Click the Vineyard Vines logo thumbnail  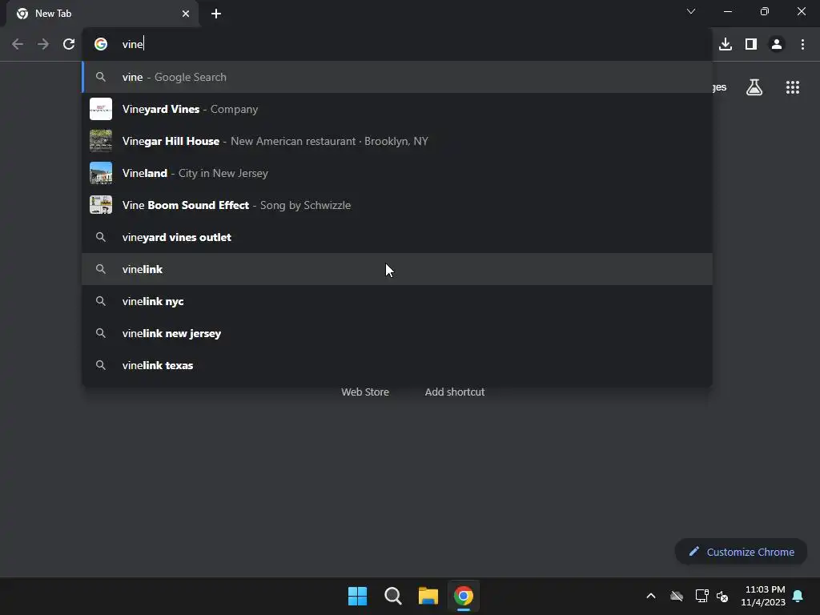101,109
